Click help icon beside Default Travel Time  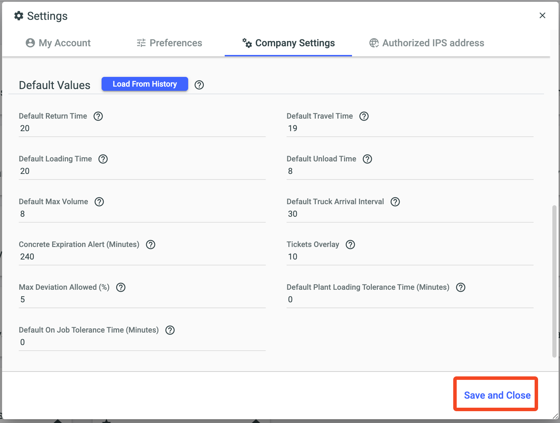364,116
